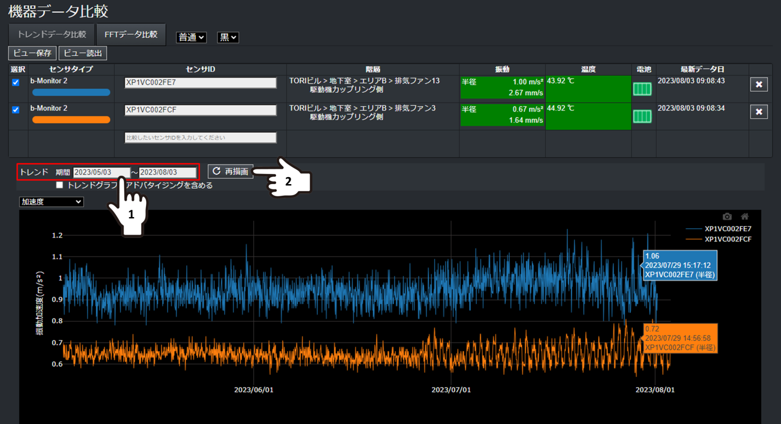Click chart x-axis label 2023/08/01
The height and width of the screenshot is (424, 781).
655,390
